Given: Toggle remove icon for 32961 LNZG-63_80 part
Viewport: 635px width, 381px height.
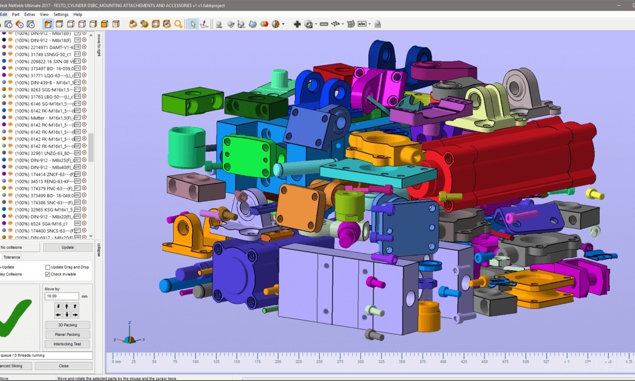Looking at the screenshot, I should [x=84, y=153].
